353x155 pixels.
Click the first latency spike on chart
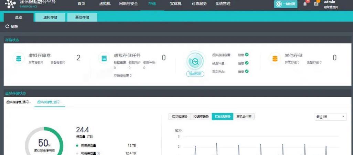pyautogui.click(x=195, y=150)
